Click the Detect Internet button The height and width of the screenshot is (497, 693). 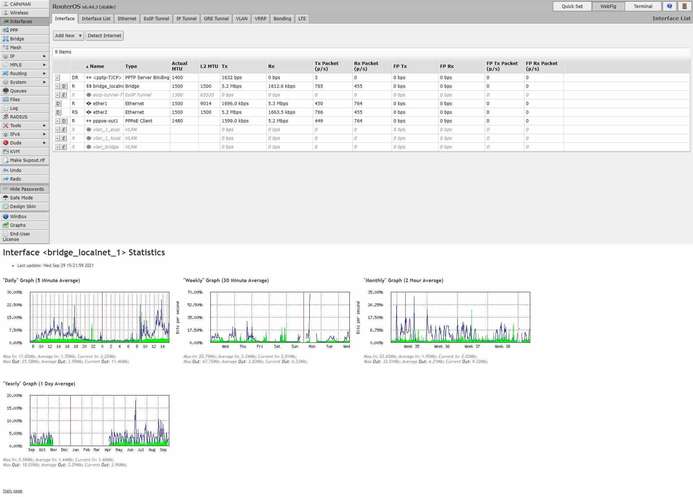tap(104, 35)
